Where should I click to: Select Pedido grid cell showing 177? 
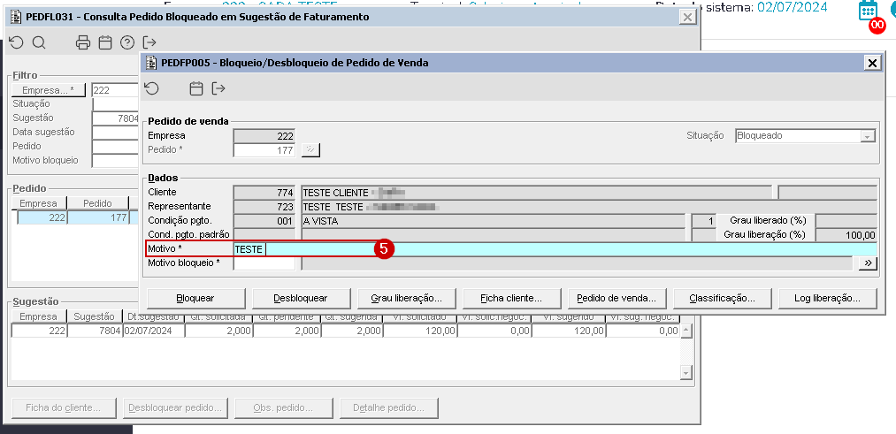coord(97,217)
